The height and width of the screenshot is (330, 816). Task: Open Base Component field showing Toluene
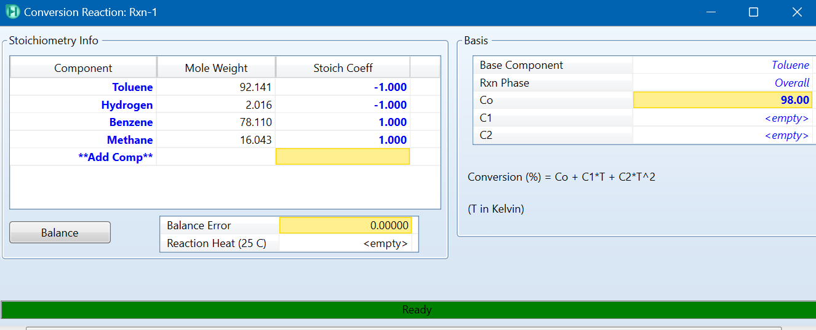(722, 65)
